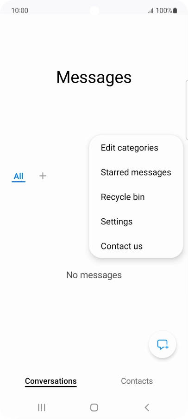This screenshot has width=188, height=419.
Task: Tap the 10:00 clock in status bar
Action: (20, 11)
